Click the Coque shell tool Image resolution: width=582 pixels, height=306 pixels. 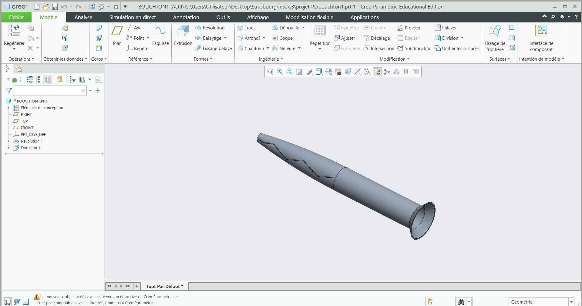[x=282, y=38]
